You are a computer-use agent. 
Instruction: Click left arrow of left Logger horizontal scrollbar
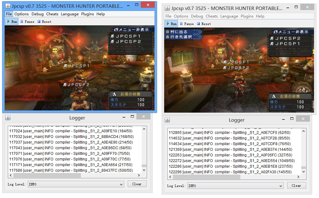(x=11, y=175)
